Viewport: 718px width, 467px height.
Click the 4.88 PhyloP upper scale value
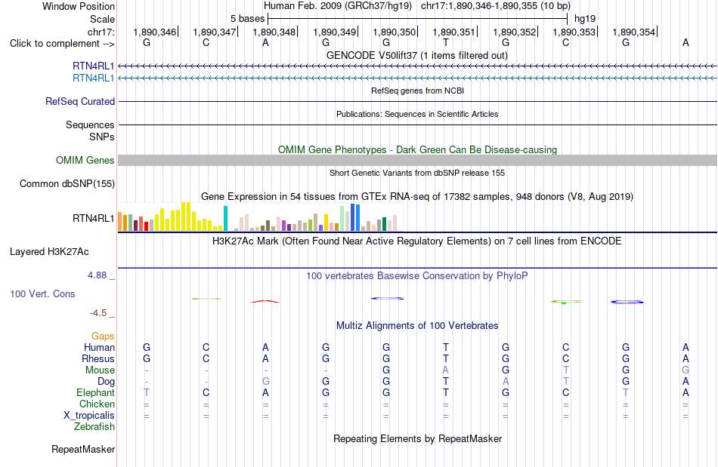pos(97,275)
